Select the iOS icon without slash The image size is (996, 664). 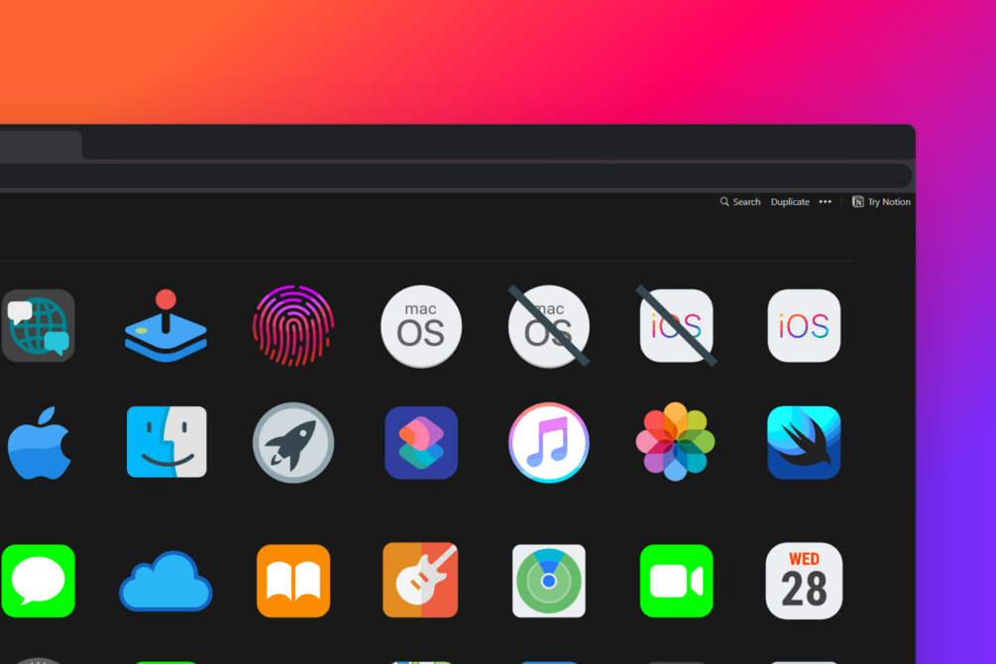point(804,326)
